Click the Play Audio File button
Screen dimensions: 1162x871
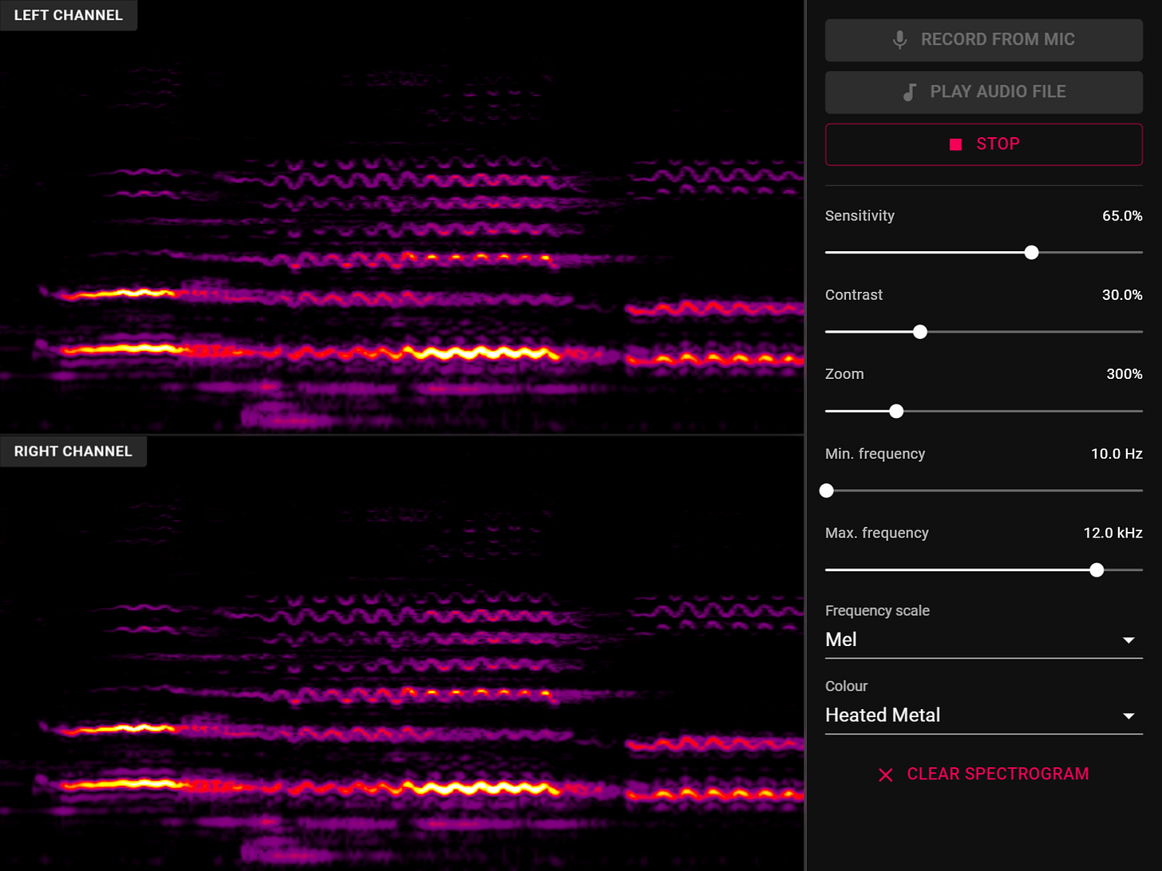pos(983,91)
